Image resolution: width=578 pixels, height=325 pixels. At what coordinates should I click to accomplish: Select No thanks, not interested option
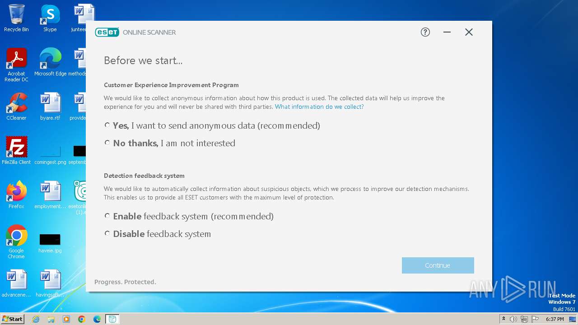click(107, 143)
